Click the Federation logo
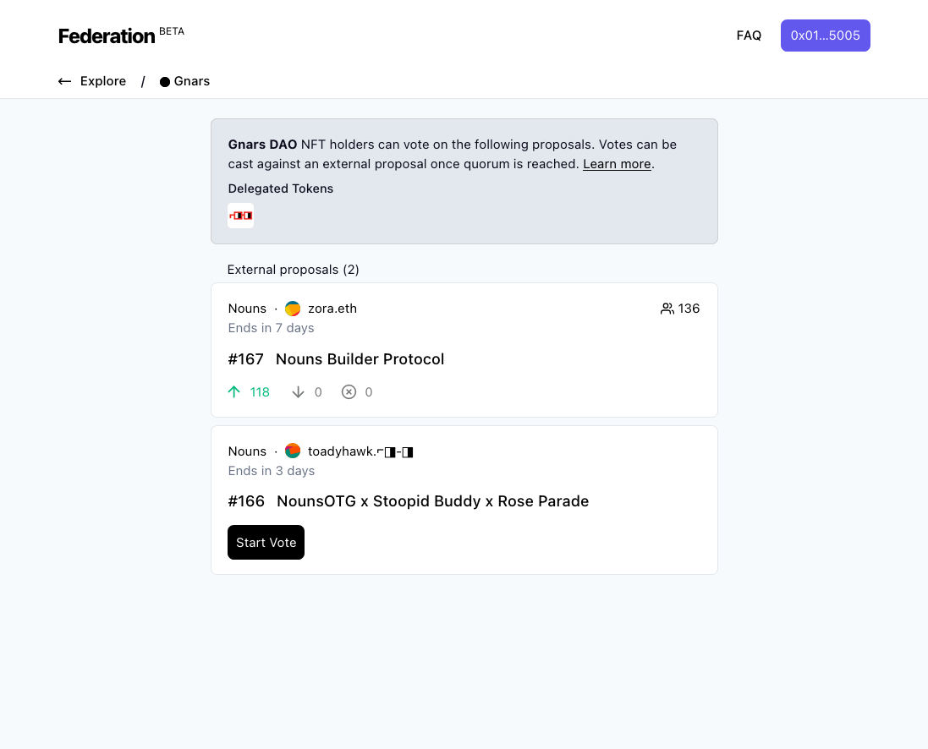The image size is (928, 749). 107,36
